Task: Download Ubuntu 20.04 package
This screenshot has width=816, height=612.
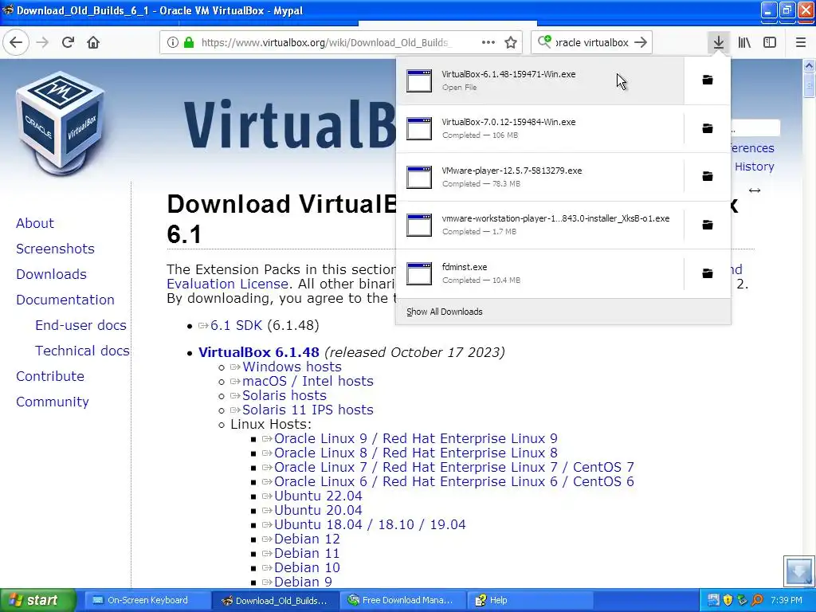Action: (318, 511)
